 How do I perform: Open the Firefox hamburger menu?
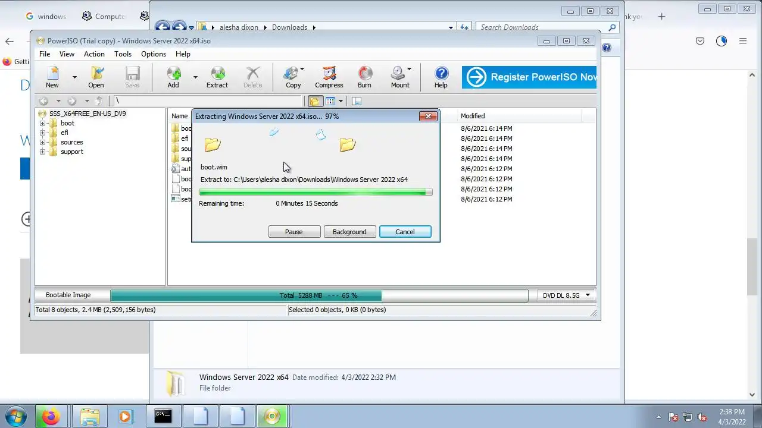[742, 41]
